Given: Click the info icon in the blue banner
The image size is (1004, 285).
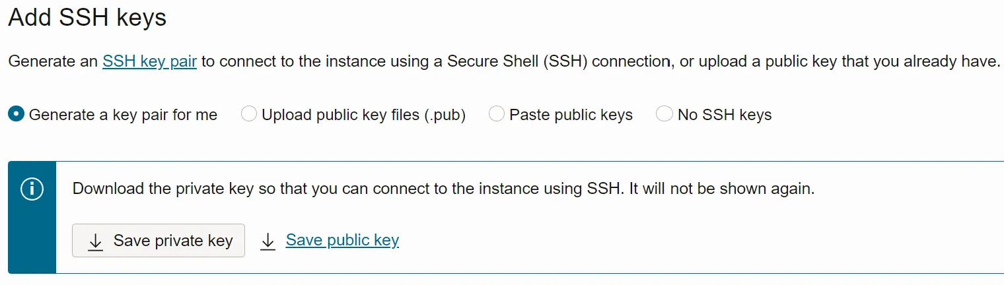Looking at the screenshot, I should click(32, 189).
